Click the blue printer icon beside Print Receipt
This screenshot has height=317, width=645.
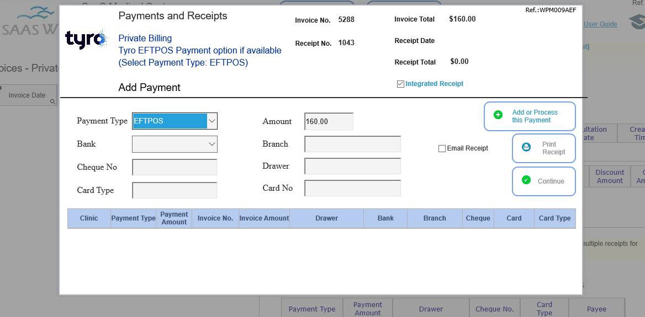526,147
